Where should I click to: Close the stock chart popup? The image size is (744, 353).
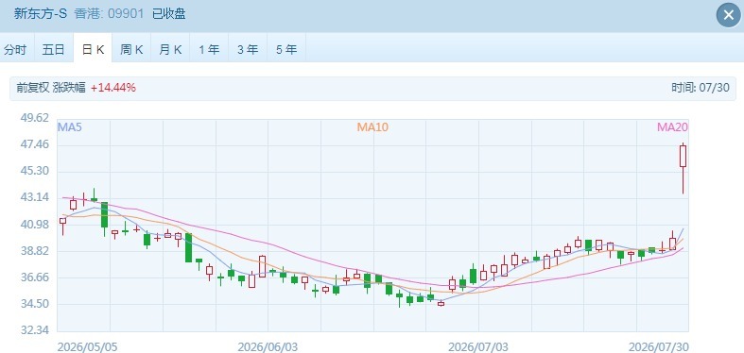click(728, 15)
